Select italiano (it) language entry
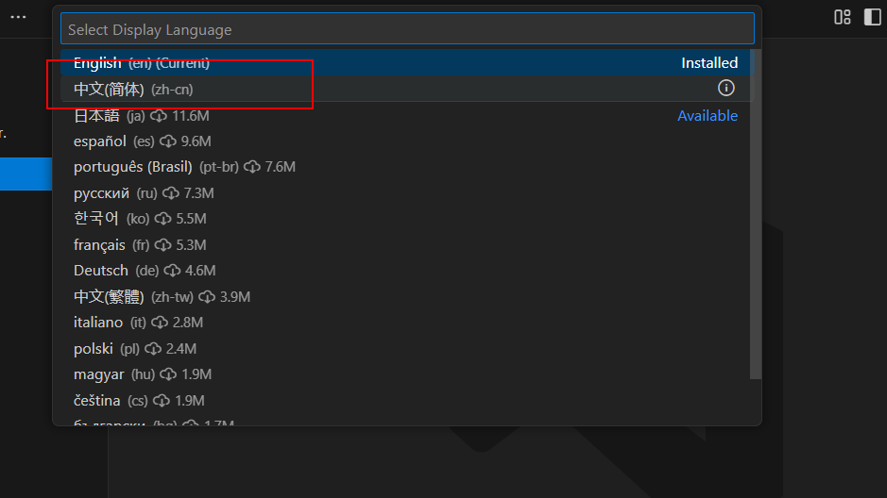The width and height of the screenshot is (887, 498). tap(99, 323)
